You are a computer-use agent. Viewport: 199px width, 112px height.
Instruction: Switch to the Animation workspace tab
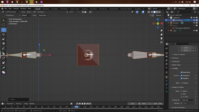[x=93, y=9]
